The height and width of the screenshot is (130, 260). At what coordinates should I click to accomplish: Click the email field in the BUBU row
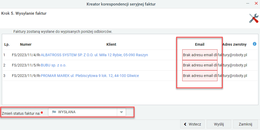point(200,65)
